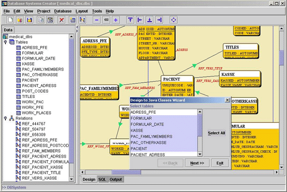Open the Project menu
The image size is (287, 192).
(44, 11)
